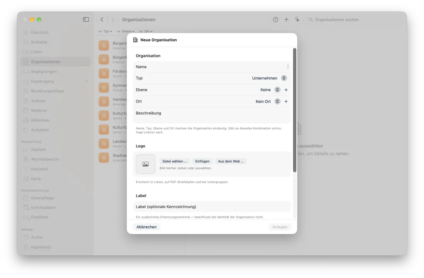Click the Anlegen button
Screen dimensions: 424x278
[280, 227]
